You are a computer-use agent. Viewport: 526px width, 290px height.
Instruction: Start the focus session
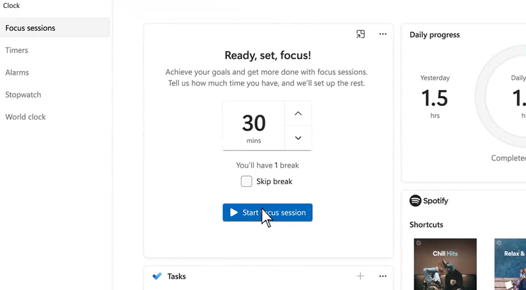pyautogui.click(x=268, y=212)
